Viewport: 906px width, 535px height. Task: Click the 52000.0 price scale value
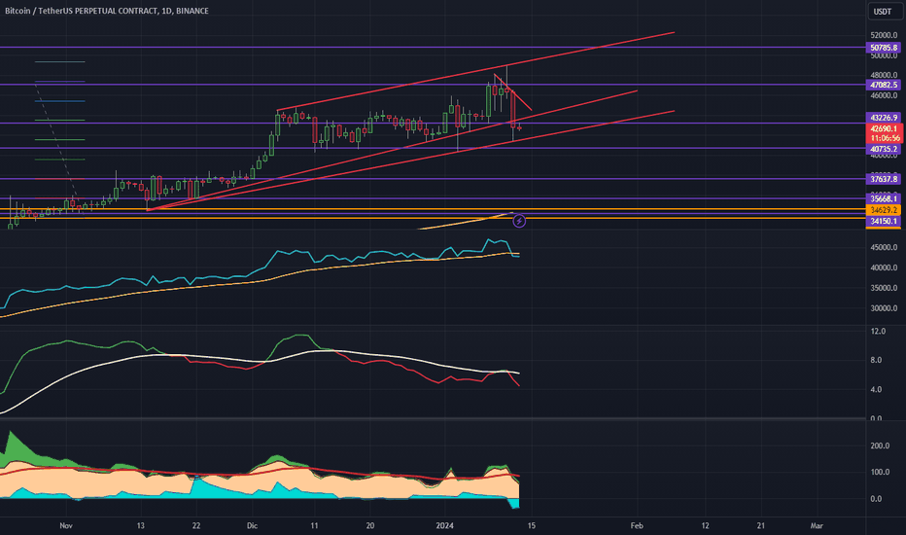coord(884,35)
